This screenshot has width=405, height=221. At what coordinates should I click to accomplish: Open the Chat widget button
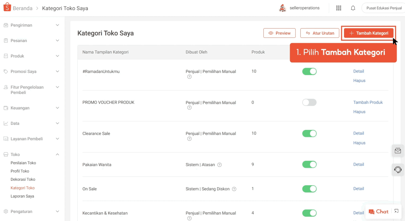pyautogui.click(x=378, y=212)
